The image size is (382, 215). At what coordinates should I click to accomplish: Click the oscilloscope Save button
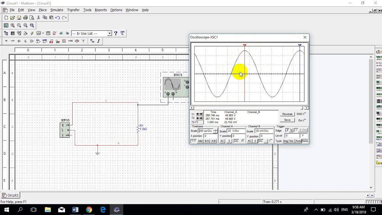pyautogui.click(x=287, y=120)
